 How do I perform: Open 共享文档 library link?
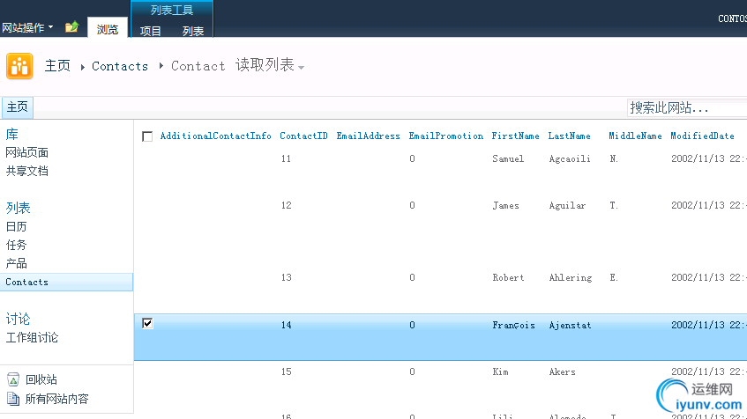click(27, 171)
